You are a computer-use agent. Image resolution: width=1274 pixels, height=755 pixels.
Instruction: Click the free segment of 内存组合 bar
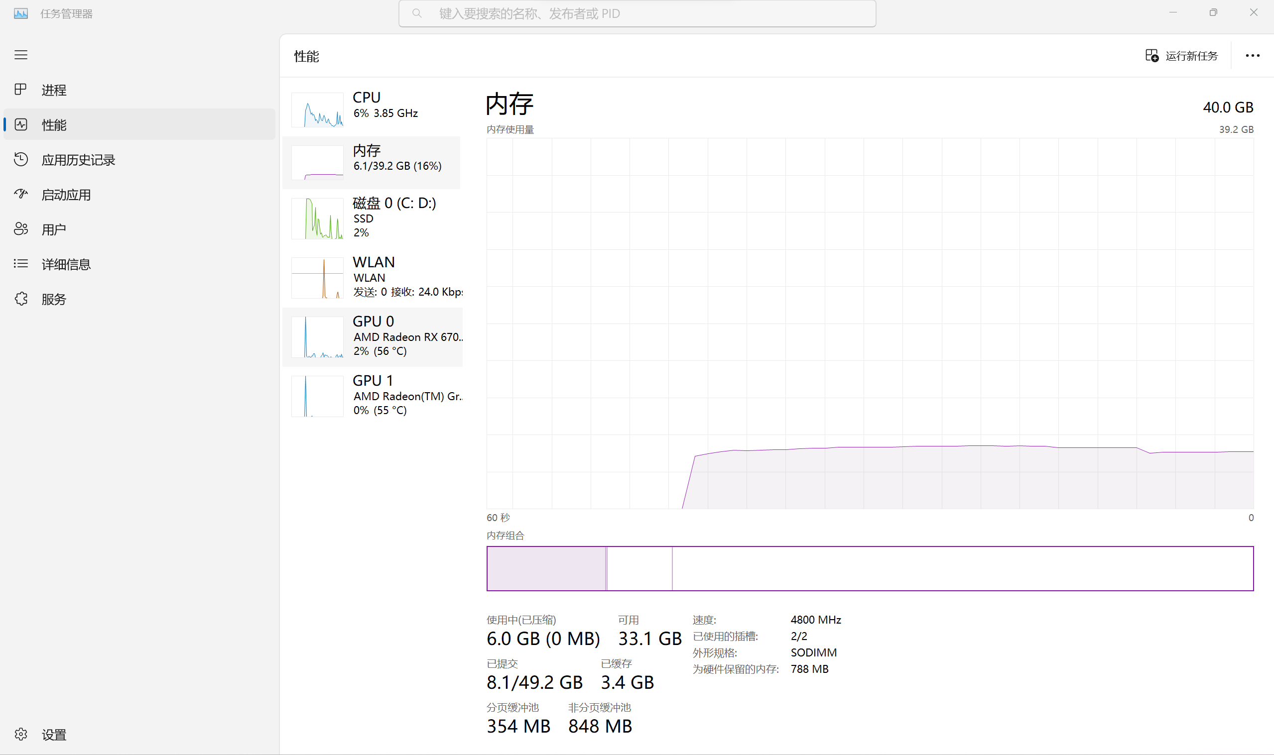pyautogui.click(x=963, y=568)
